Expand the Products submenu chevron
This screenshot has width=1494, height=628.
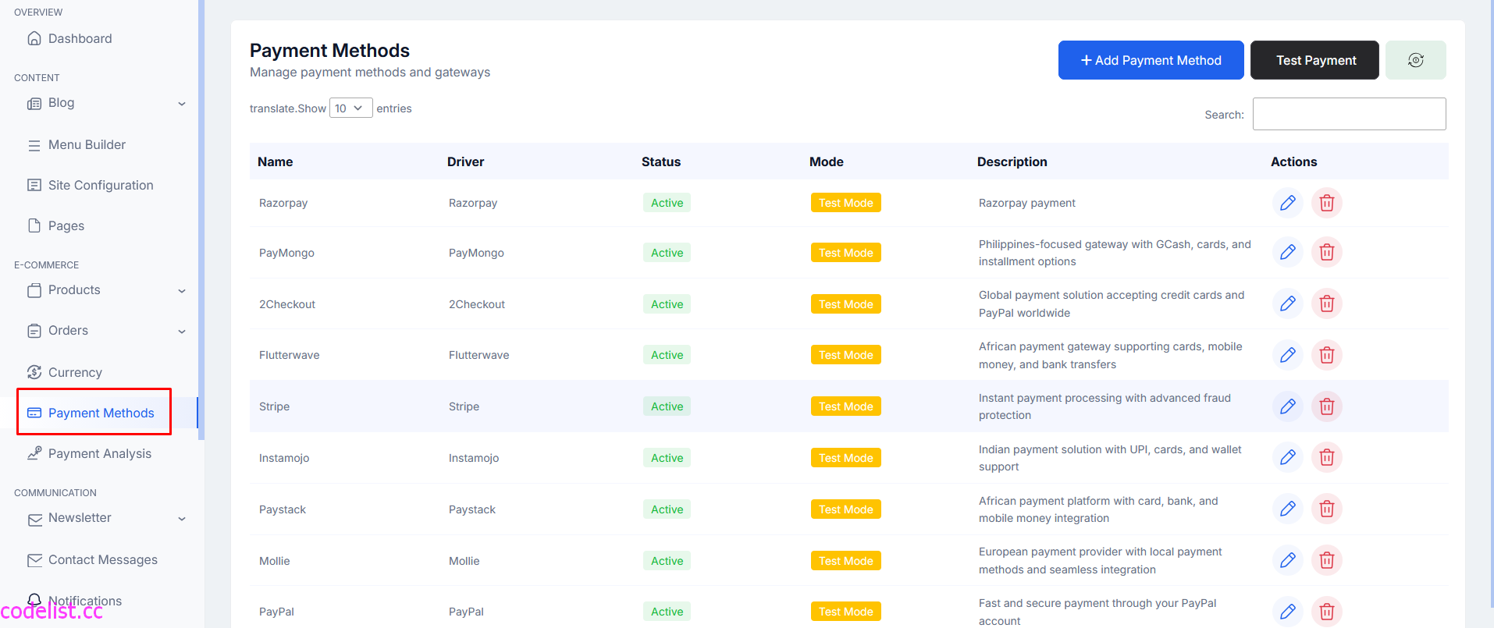182,291
